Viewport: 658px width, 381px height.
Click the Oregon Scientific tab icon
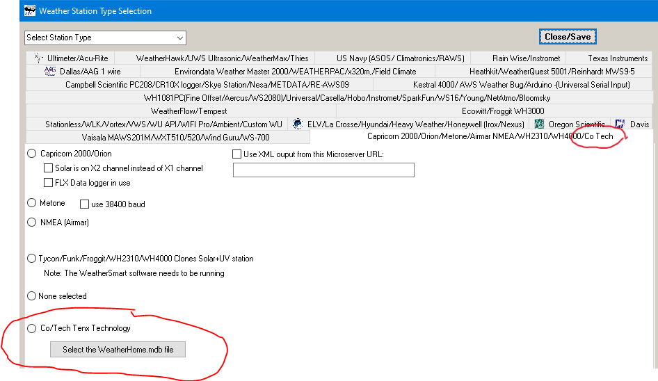click(539, 124)
